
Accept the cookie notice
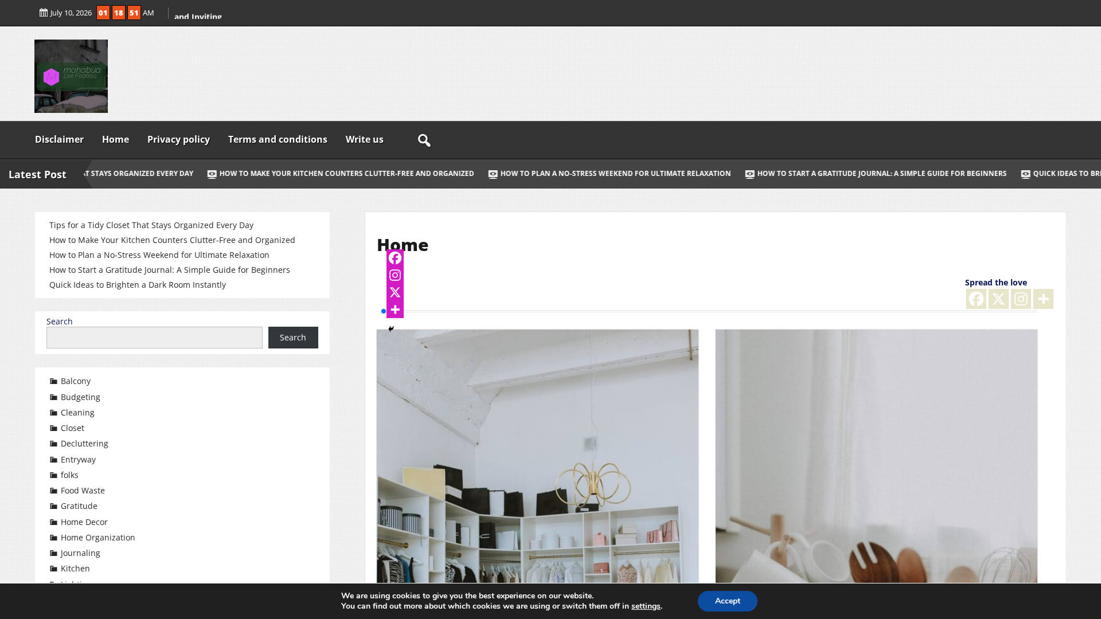pos(727,601)
